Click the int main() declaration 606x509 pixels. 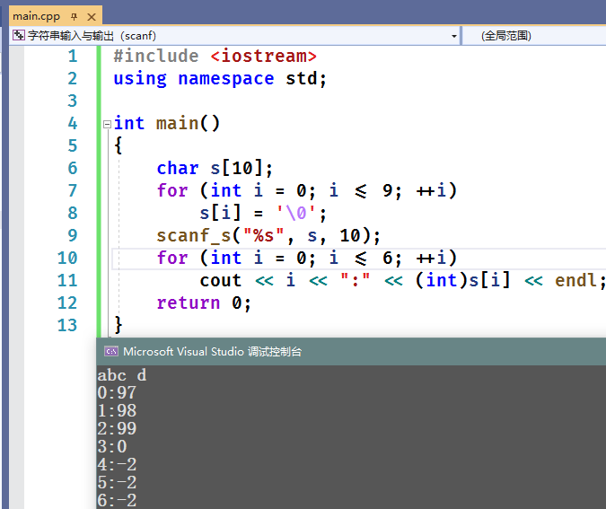click(x=167, y=123)
